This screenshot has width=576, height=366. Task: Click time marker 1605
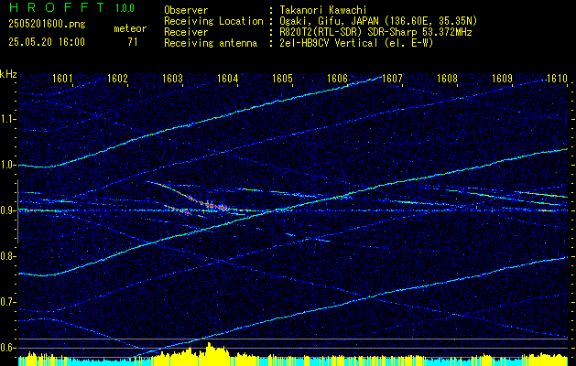282,78
